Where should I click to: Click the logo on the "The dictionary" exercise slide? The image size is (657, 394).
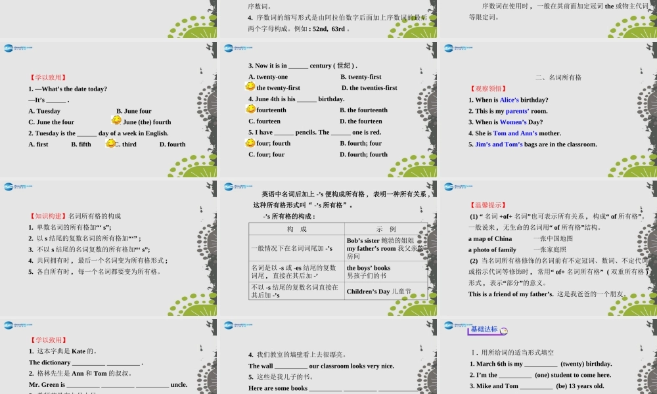pyautogui.click(x=18, y=325)
